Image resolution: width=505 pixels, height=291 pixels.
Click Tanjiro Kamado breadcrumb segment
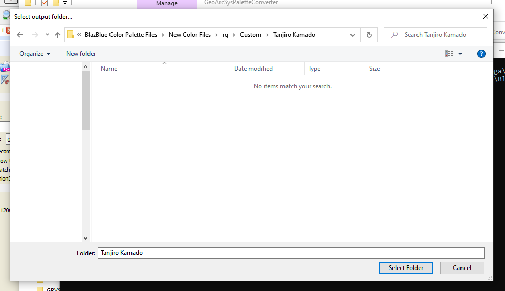294,35
